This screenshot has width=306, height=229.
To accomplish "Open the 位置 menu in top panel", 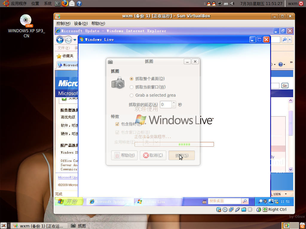I will click(35, 4).
